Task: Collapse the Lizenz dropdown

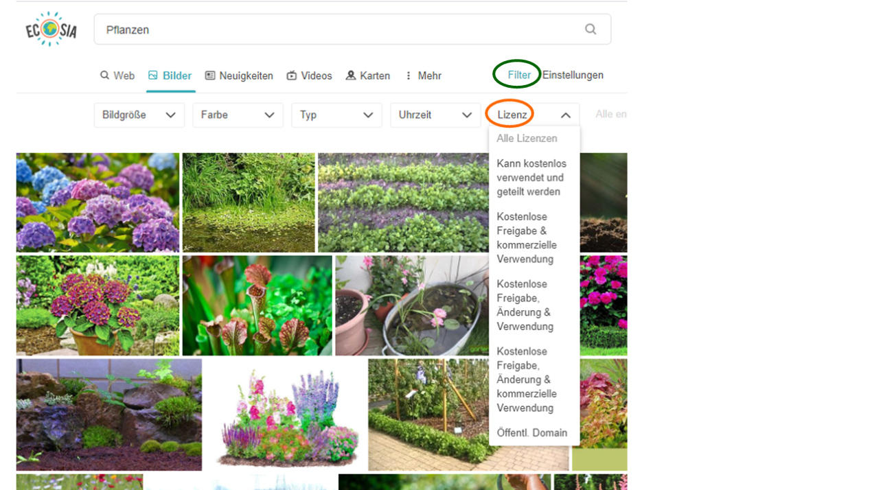Action: (x=534, y=115)
